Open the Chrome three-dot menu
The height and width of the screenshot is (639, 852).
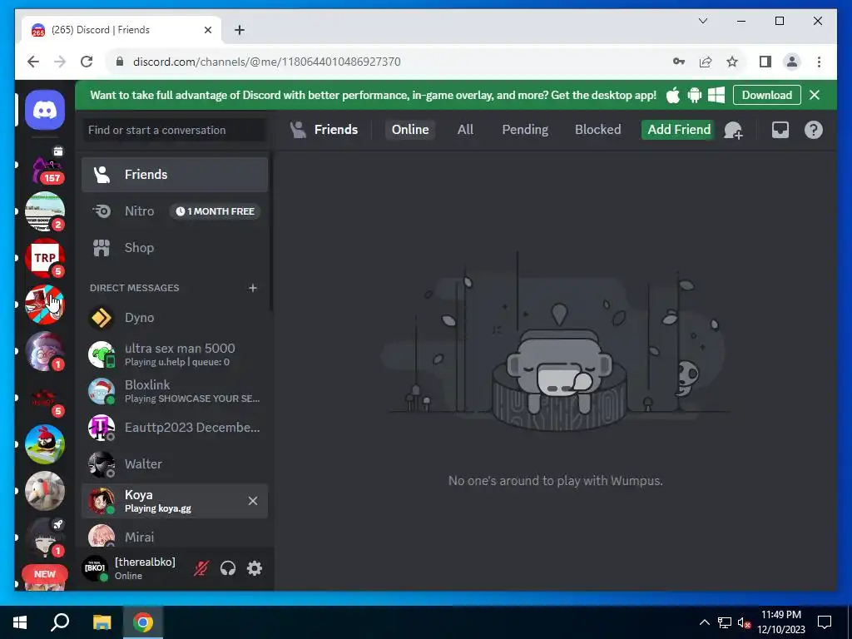[819, 62]
